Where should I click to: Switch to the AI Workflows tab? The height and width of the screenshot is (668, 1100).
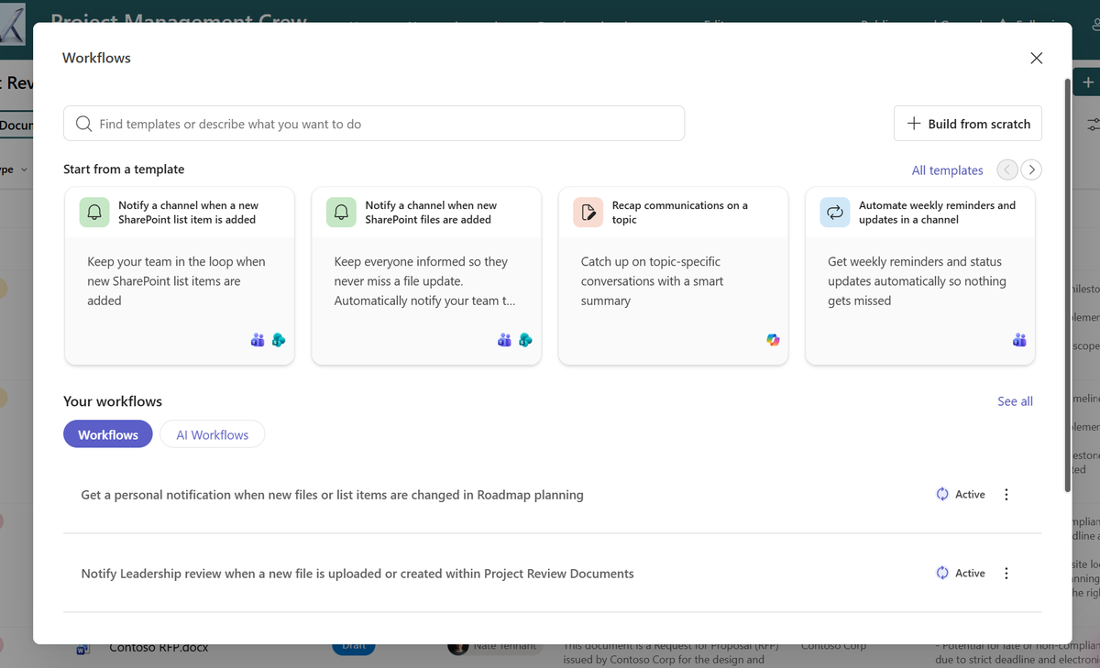212,433
